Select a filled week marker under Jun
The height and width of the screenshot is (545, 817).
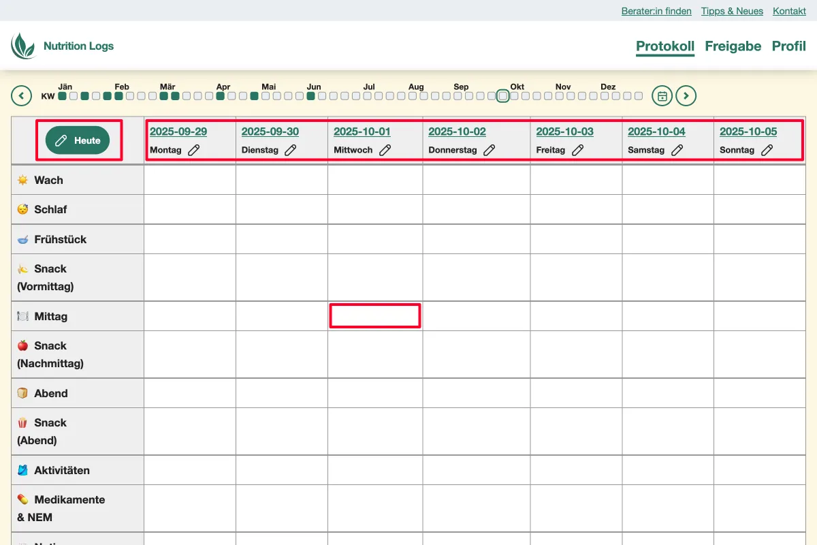click(312, 97)
